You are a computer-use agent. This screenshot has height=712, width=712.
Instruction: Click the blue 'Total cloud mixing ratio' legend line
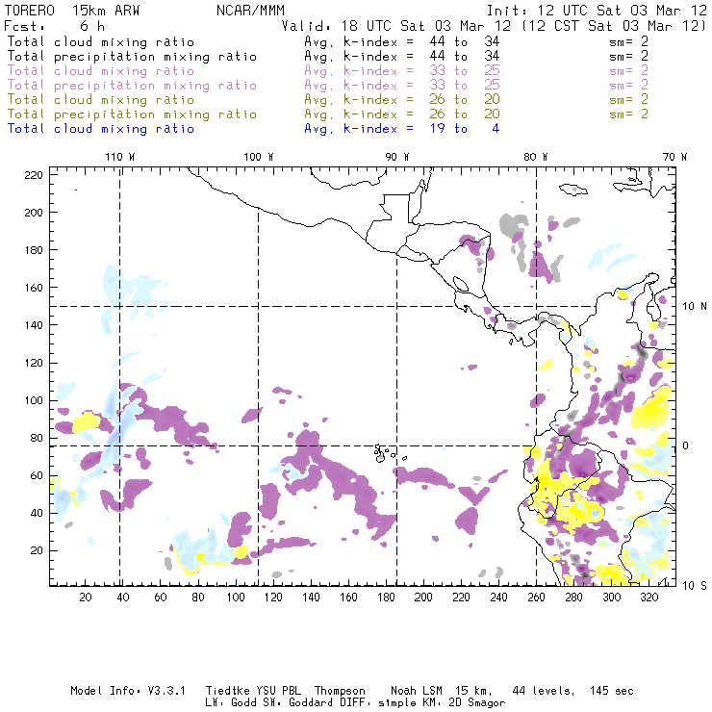(101, 129)
